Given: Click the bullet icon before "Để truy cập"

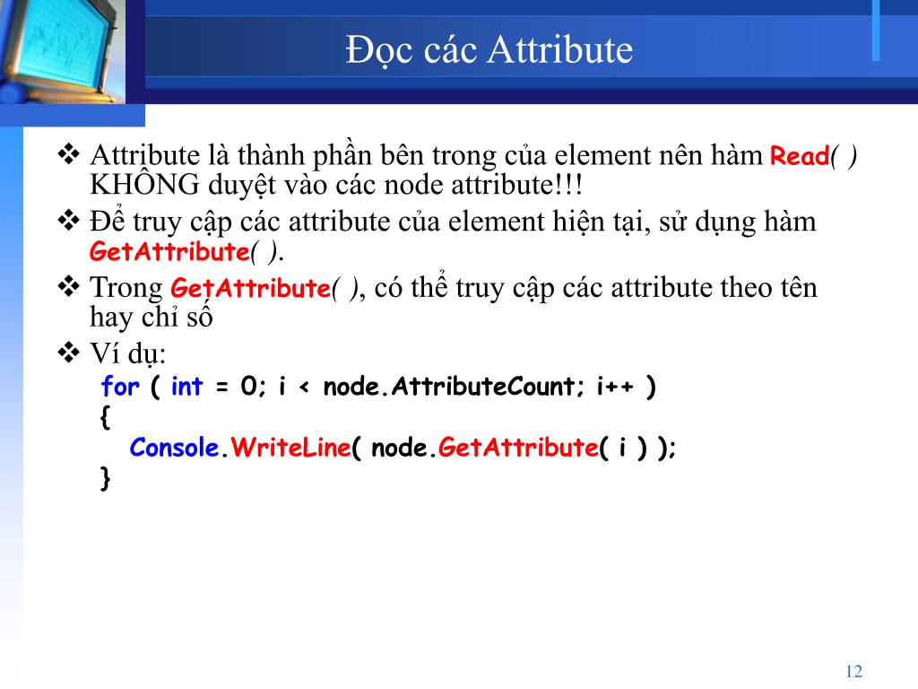Looking at the screenshot, I should (x=68, y=221).
